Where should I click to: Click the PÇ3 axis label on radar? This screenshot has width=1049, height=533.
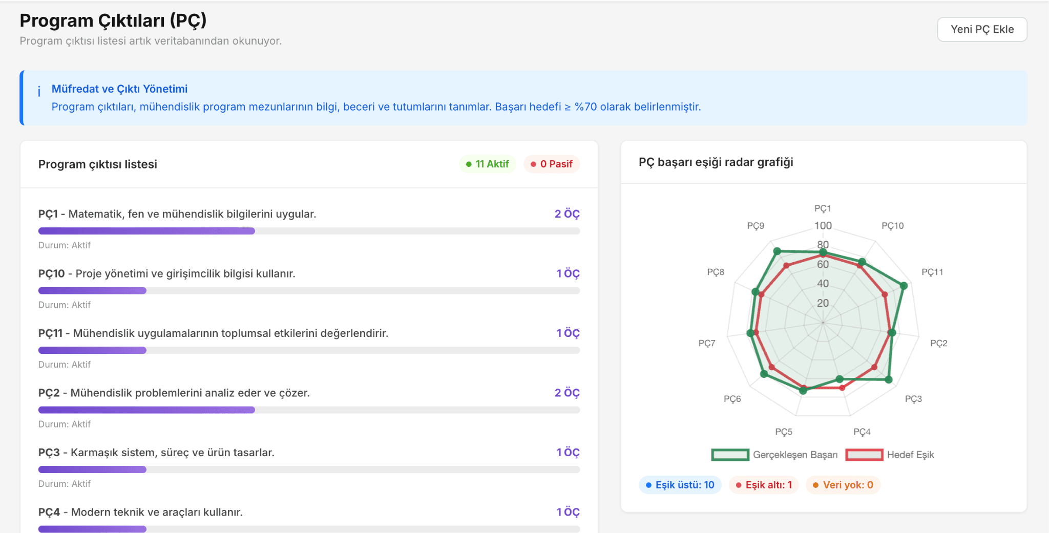[x=913, y=399]
